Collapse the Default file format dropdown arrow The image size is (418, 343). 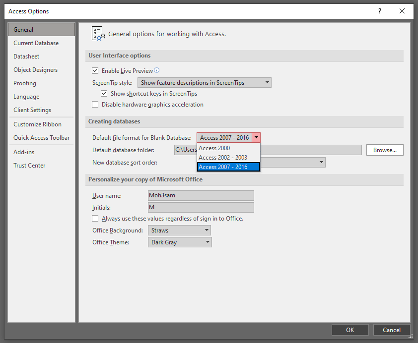tap(256, 138)
